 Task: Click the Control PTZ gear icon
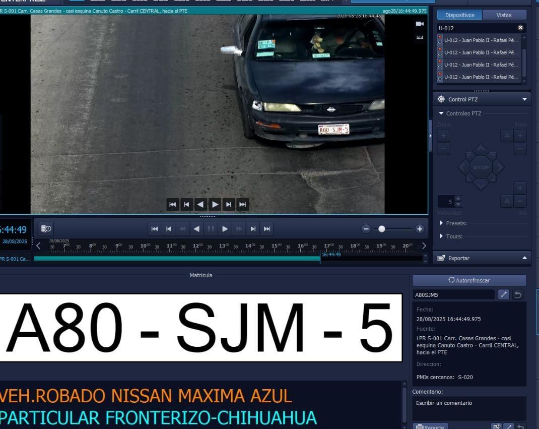tap(441, 99)
